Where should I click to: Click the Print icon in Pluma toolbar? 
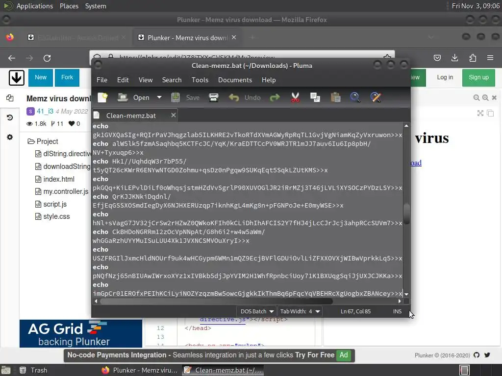(x=214, y=97)
